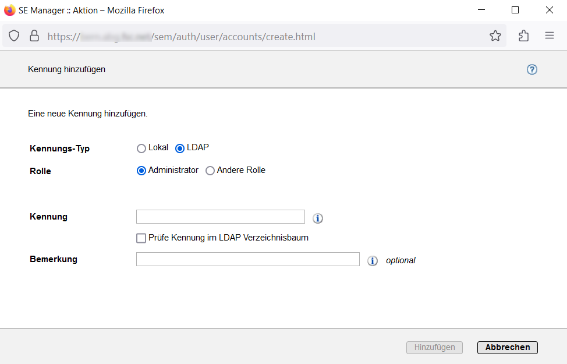Bookmark this page with the star icon
This screenshot has height=364, width=567.
(495, 36)
